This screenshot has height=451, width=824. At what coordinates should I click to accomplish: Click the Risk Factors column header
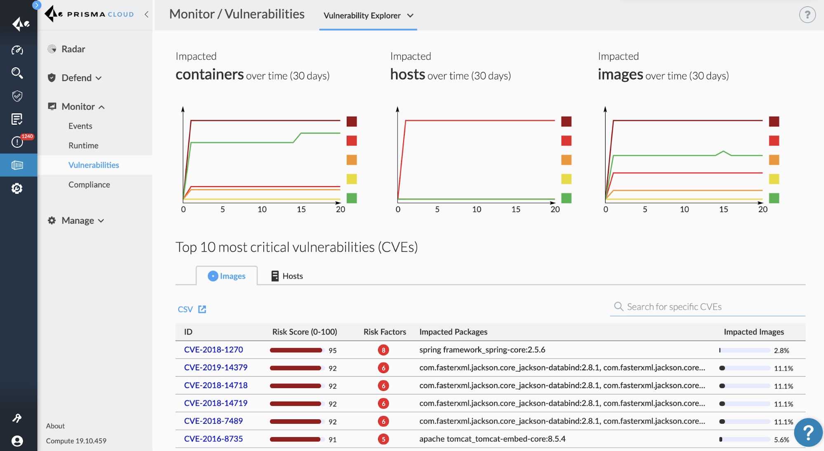pos(385,332)
